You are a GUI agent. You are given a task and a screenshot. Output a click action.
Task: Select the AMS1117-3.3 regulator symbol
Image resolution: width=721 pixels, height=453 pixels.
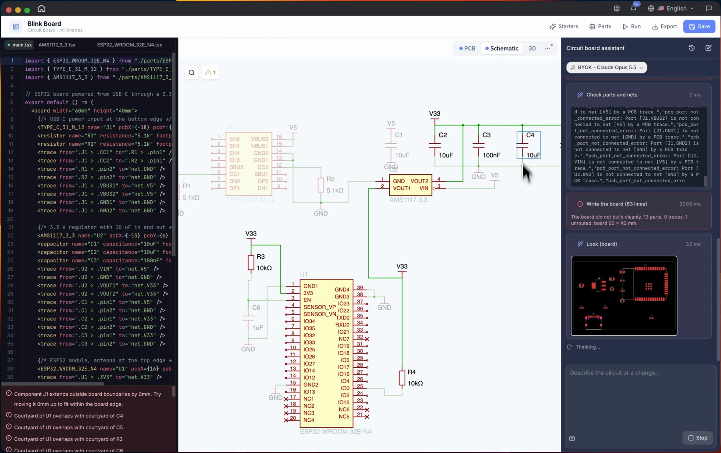pos(411,185)
